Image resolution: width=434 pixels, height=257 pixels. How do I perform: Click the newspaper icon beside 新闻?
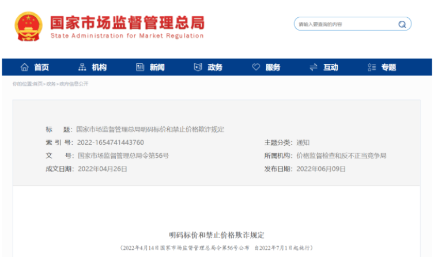pyautogui.click(x=139, y=67)
